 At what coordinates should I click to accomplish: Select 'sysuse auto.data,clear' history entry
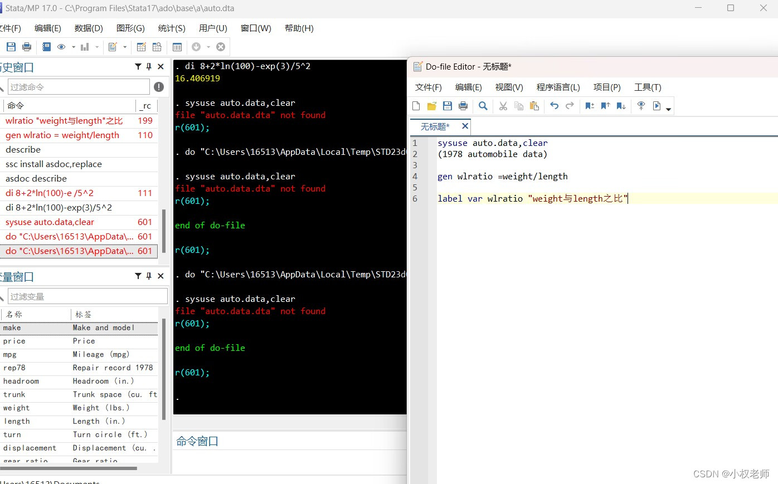tap(79, 222)
